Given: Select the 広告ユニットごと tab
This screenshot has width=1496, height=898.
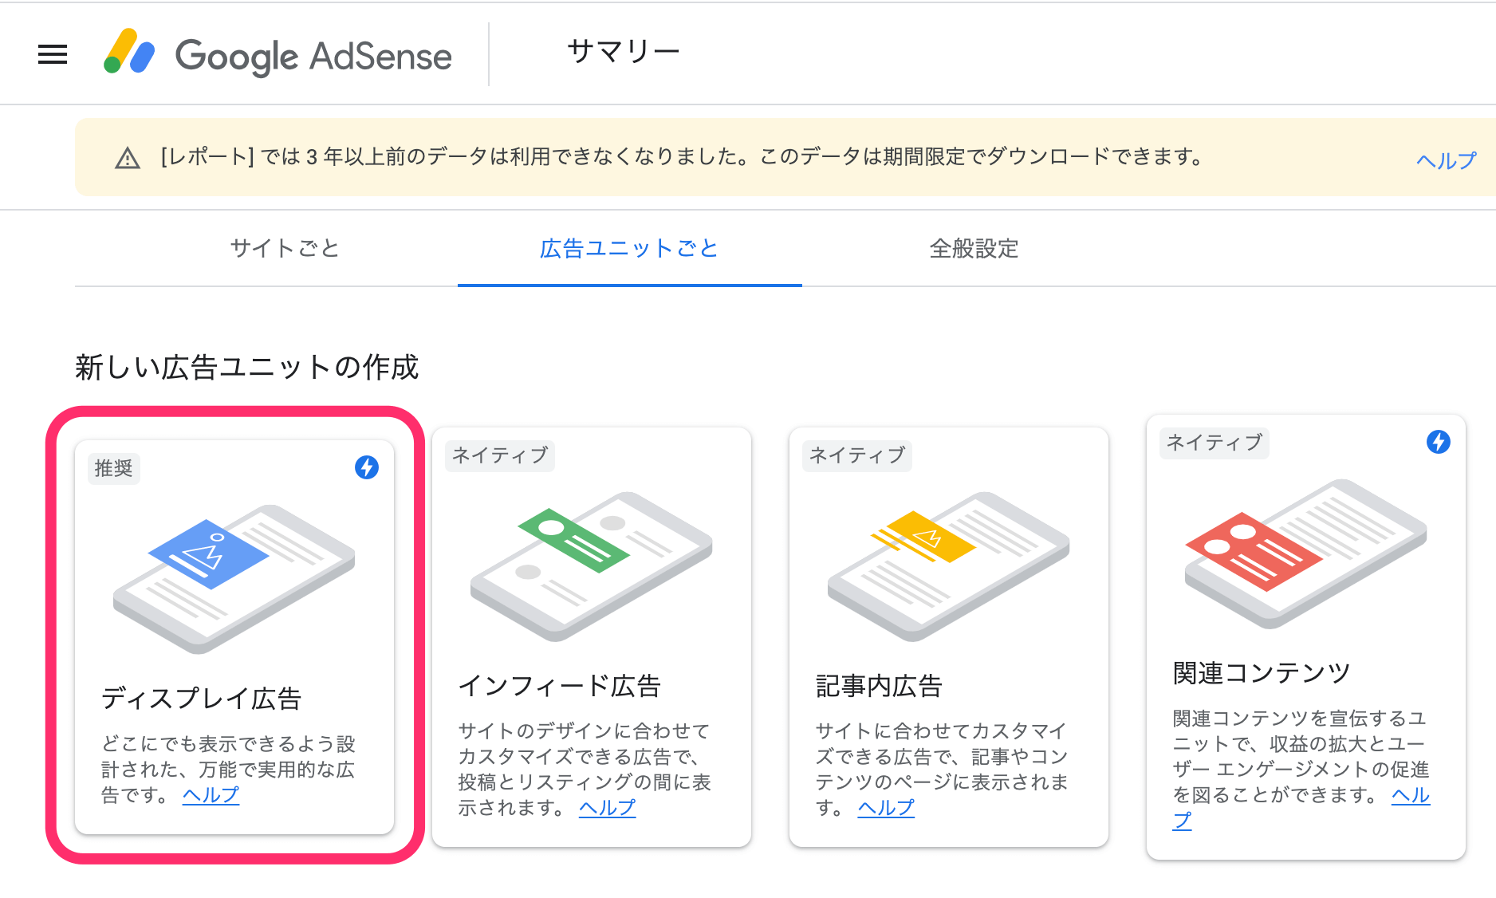Looking at the screenshot, I should [x=629, y=249].
